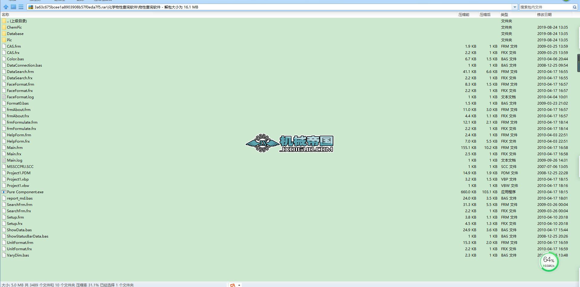Select the file name Project1.PDM
580x287 pixels.
[19, 173]
